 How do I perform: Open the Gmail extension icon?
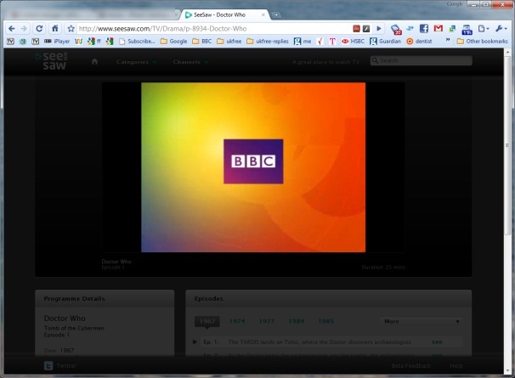(x=439, y=29)
